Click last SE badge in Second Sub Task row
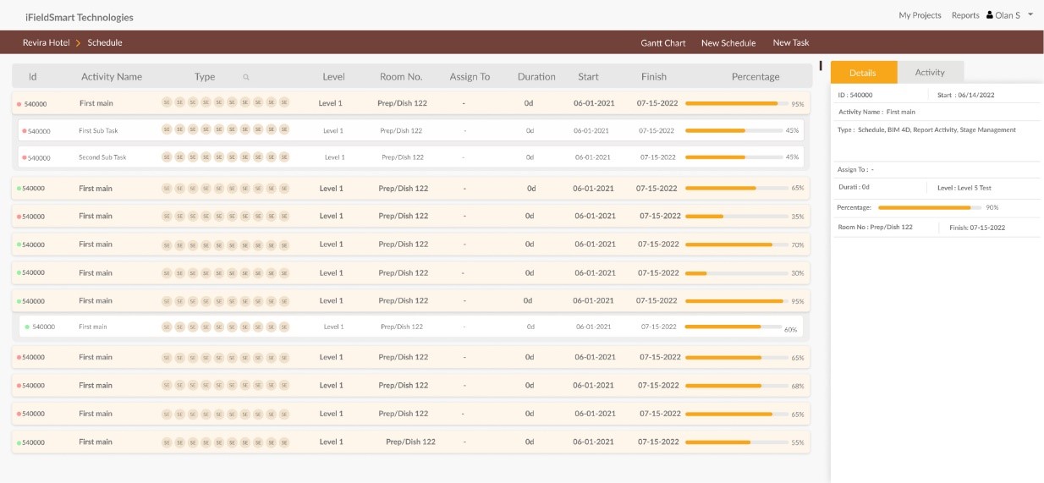The width and height of the screenshot is (1044, 483). (284, 157)
